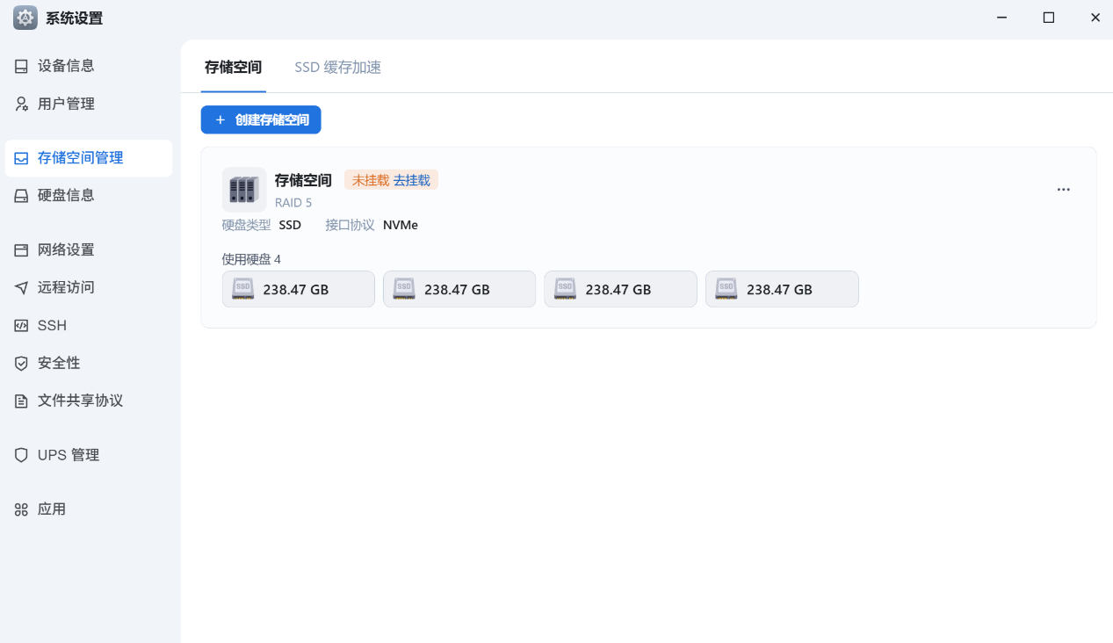
Task: Select the 存储空间 tab
Action: click(233, 68)
